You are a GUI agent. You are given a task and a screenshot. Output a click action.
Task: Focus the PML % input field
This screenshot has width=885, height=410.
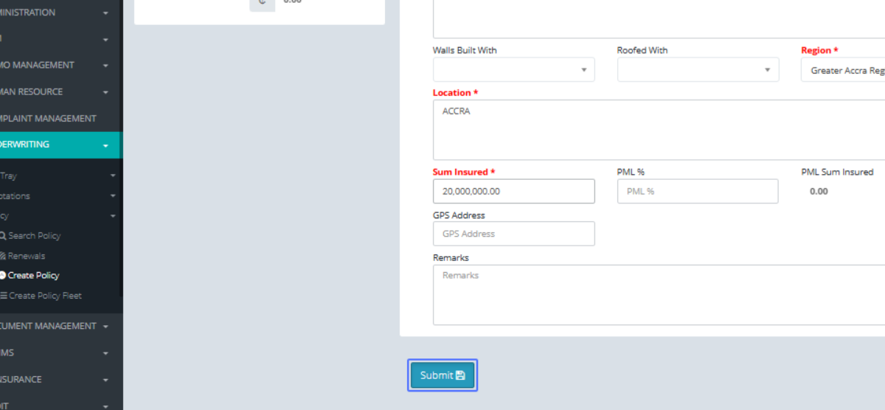coord(697,191)
